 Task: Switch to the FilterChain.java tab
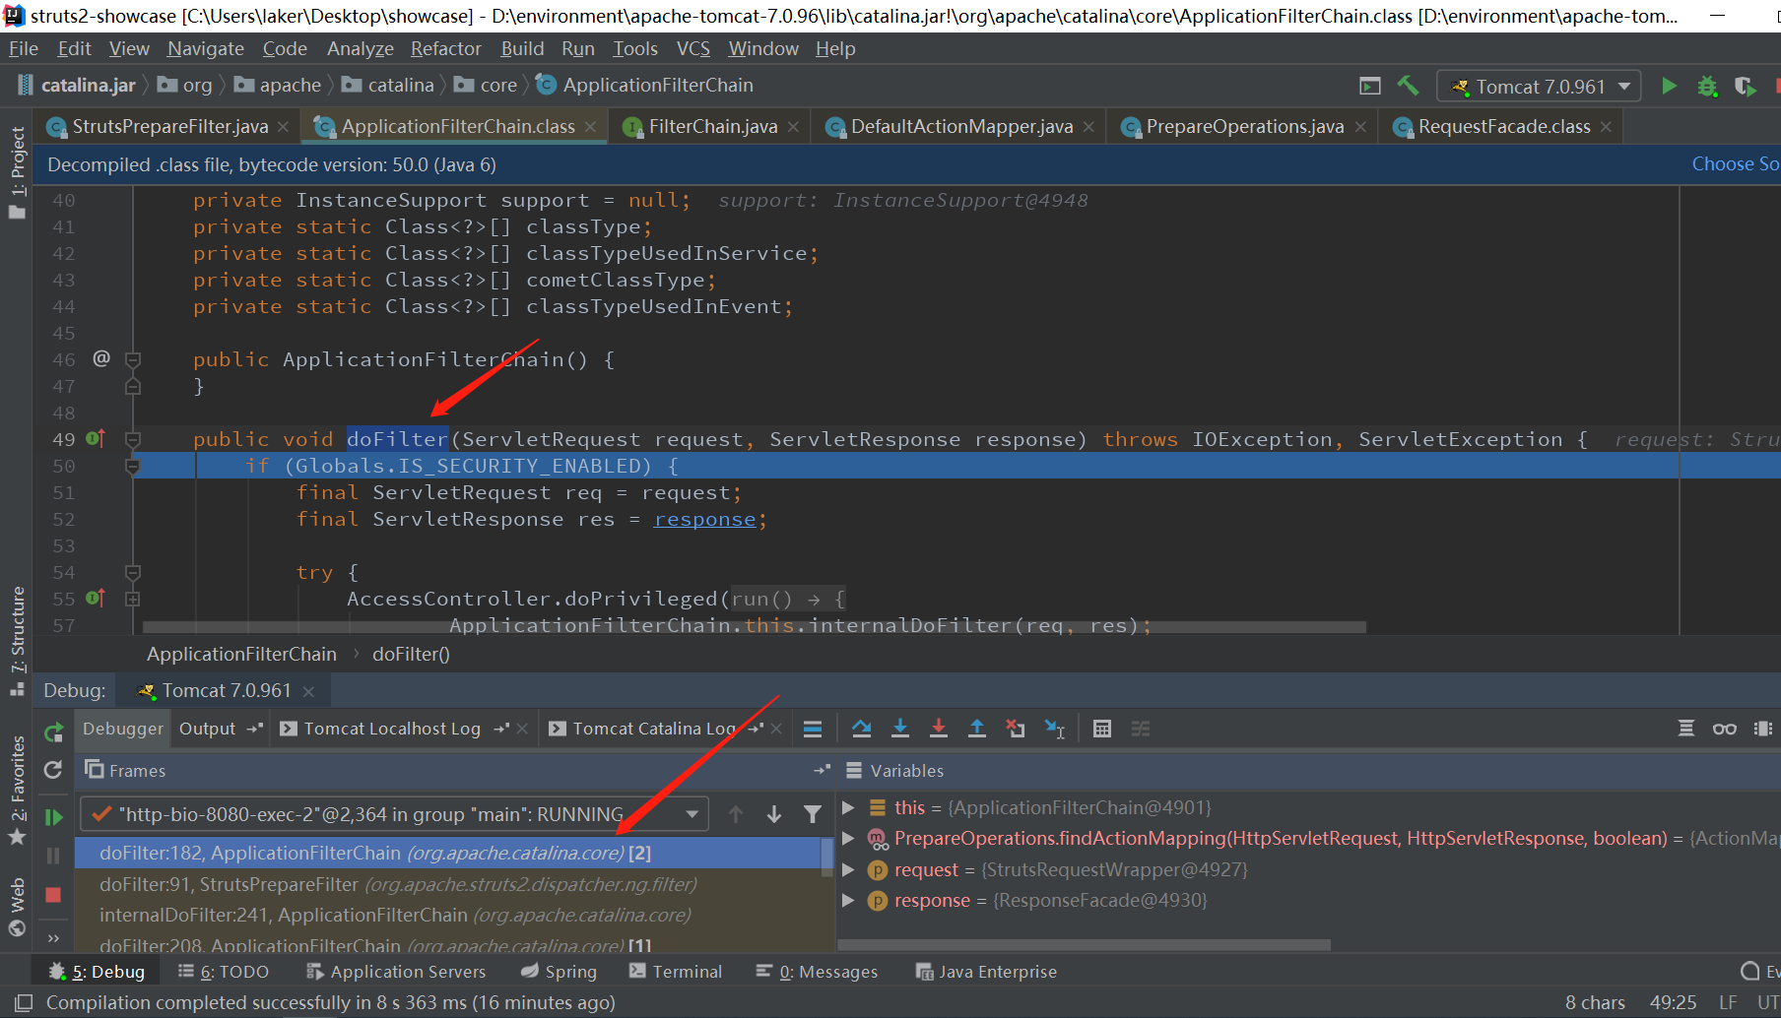click(x=712, y=126)
